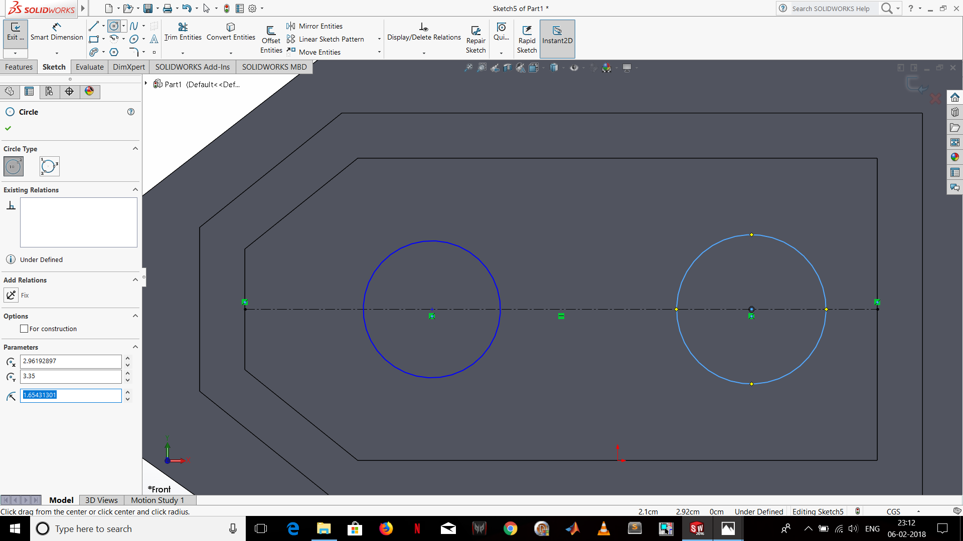Select the Polygon sketch tool

[114, 52]
